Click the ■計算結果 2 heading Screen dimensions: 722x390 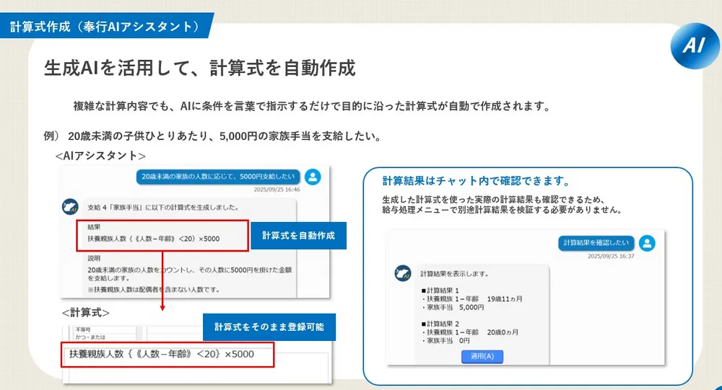point(440,324)
